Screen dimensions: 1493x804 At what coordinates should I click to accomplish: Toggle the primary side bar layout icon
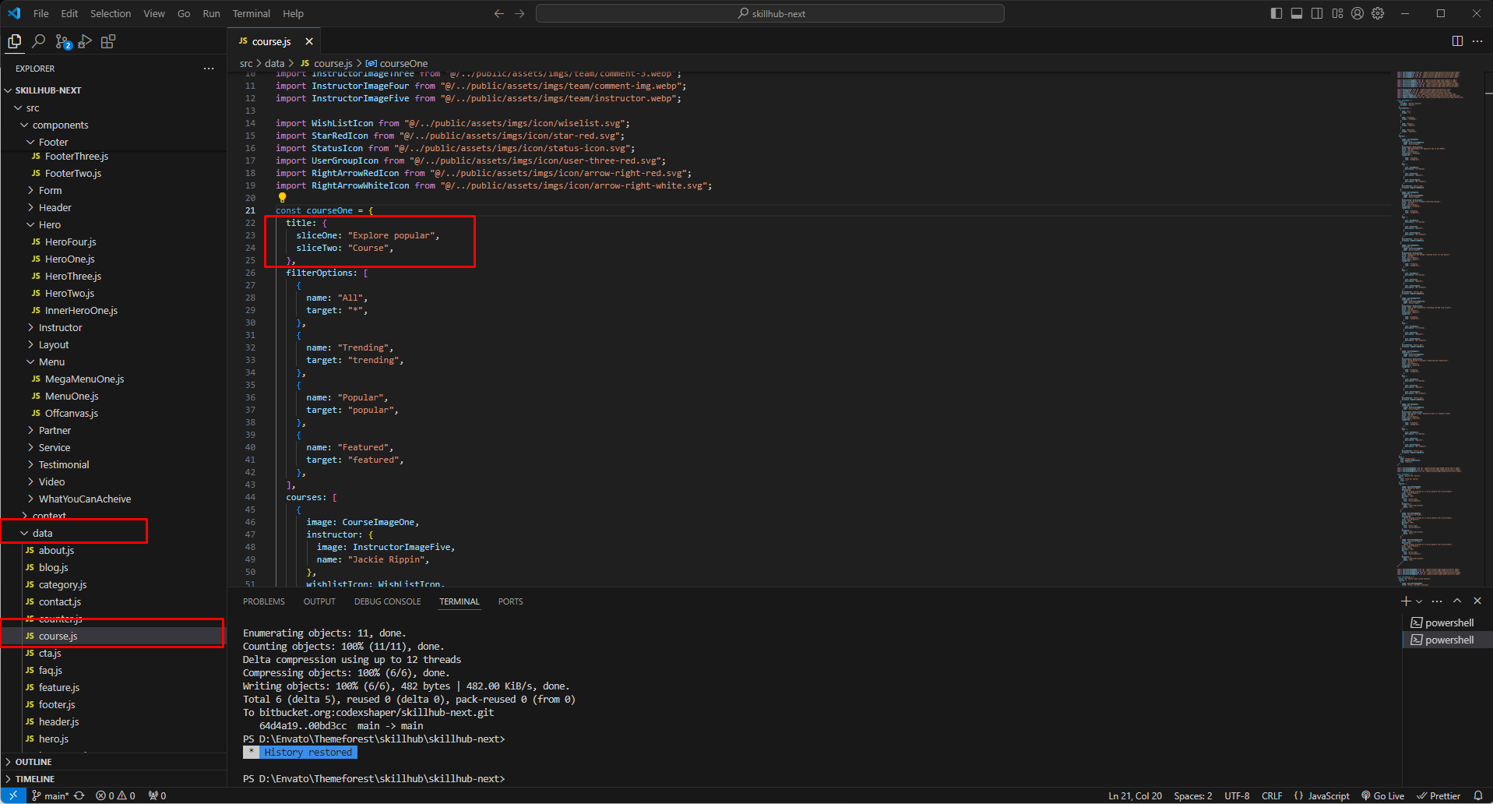1276,13
